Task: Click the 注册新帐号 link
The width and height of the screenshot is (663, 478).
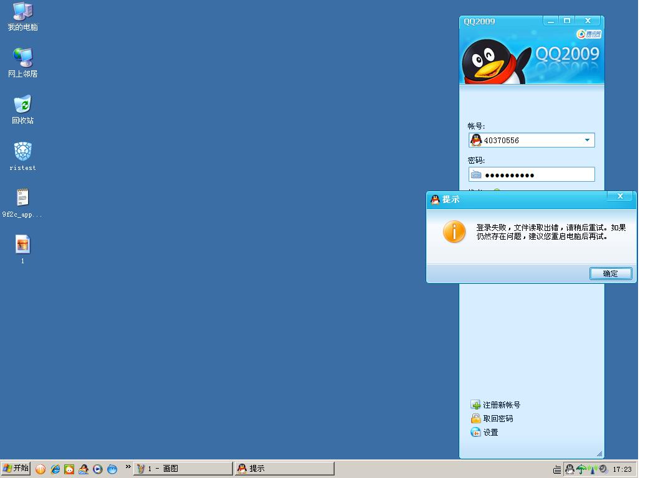Action: [x=502, y=405]
